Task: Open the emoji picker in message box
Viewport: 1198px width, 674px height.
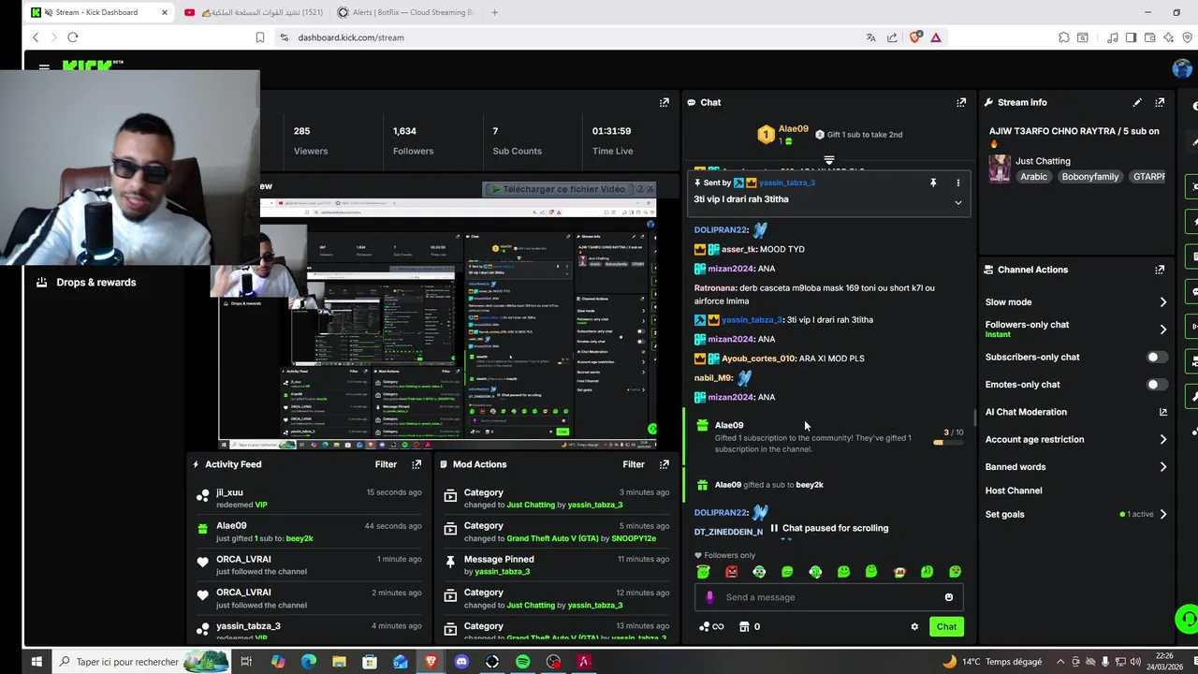Action: (949, 597)
